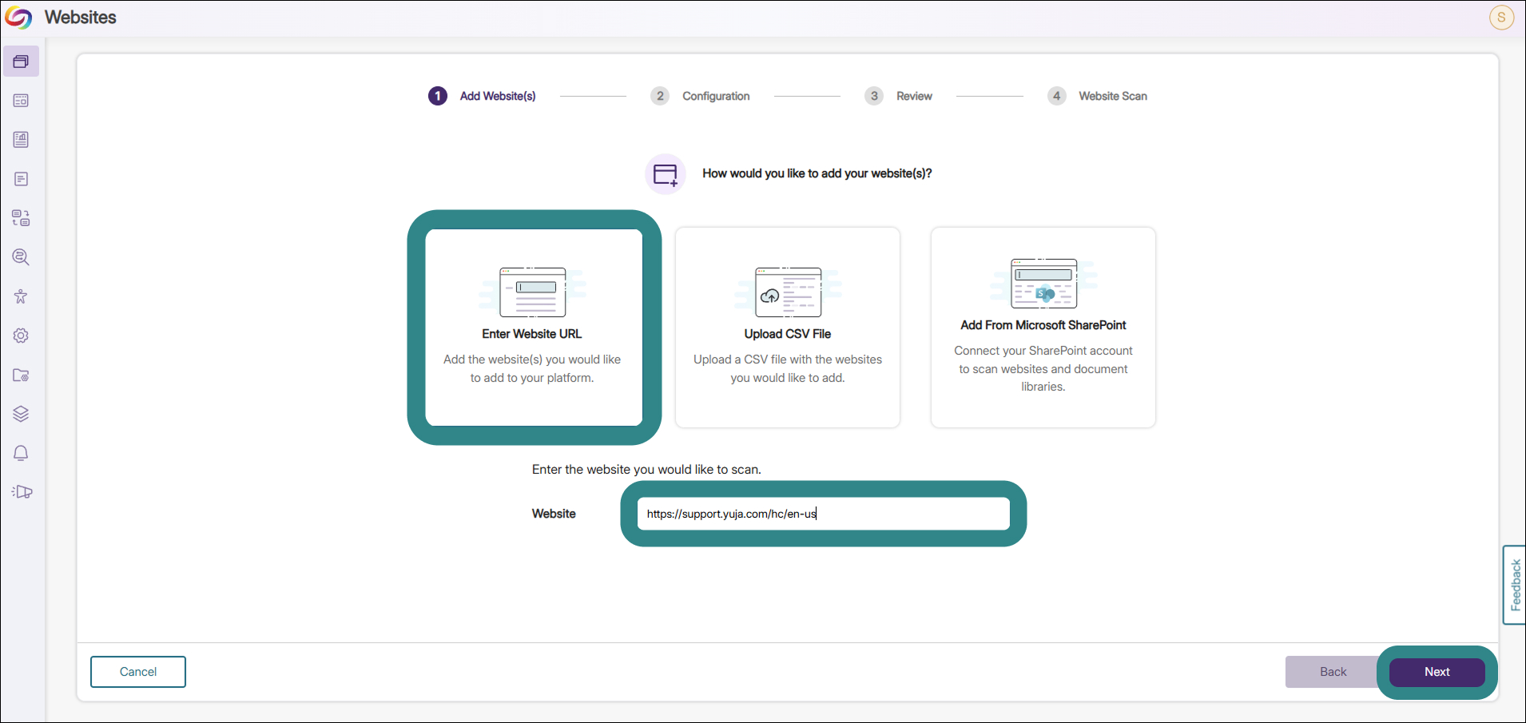Open the accessibility person icon in sidebar
Image resolution: width=1526 pixels, height=723 pixels.
coord(21,296)
